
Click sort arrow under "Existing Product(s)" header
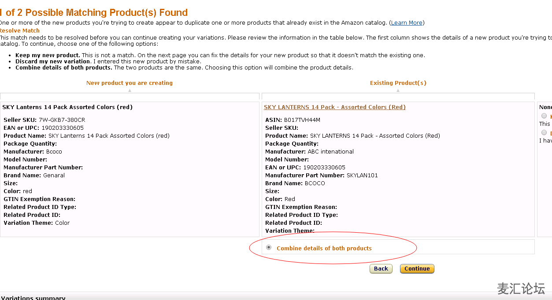398,89
